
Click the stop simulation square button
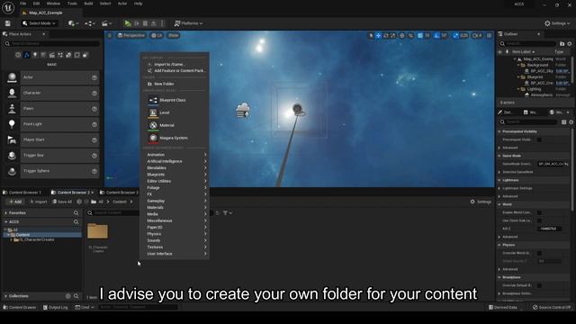(x=145, y=23)
